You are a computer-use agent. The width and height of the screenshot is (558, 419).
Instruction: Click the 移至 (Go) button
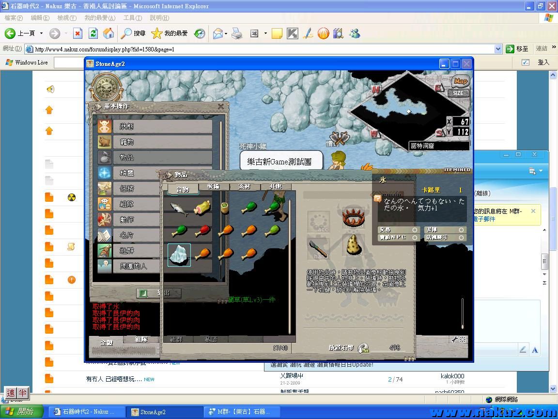coord(517,49)
